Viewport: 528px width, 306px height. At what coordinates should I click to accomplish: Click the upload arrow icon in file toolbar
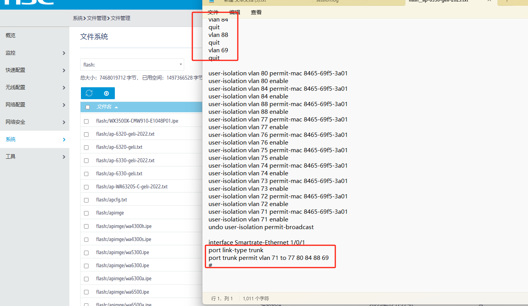click(106, 93)
